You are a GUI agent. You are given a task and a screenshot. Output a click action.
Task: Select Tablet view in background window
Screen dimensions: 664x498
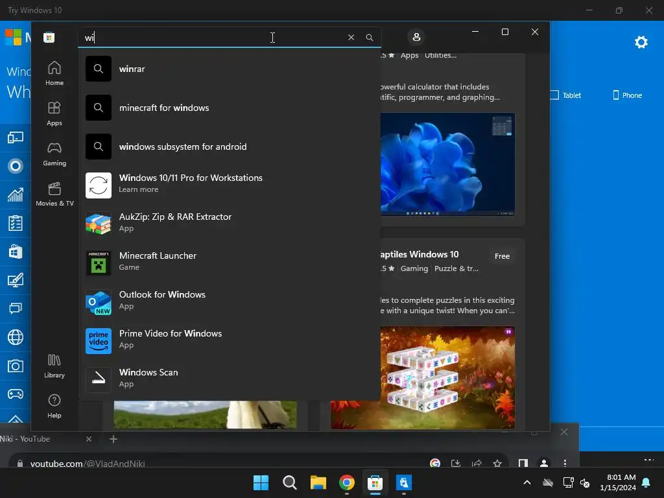565,95
